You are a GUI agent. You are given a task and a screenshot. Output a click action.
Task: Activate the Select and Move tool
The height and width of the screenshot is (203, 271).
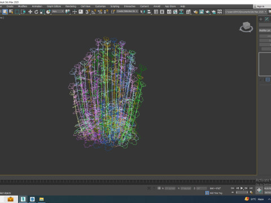30,12
